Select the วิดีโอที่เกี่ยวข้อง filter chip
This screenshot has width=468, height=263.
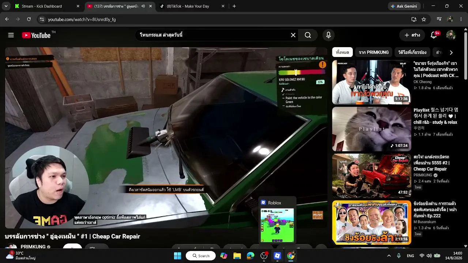pyautogui.click(x=412, y=52)
